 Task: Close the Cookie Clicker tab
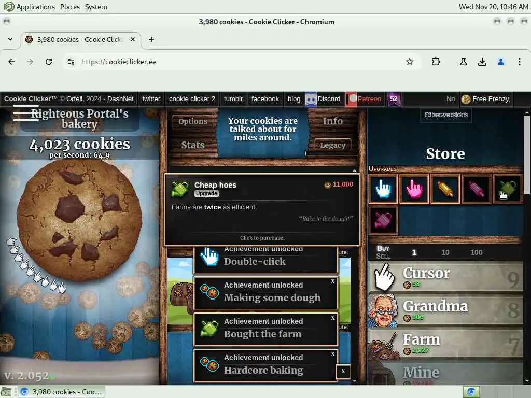pyautogui.click(x=133, y=39)
